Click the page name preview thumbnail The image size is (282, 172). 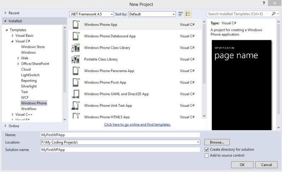[x=242, y=85]
